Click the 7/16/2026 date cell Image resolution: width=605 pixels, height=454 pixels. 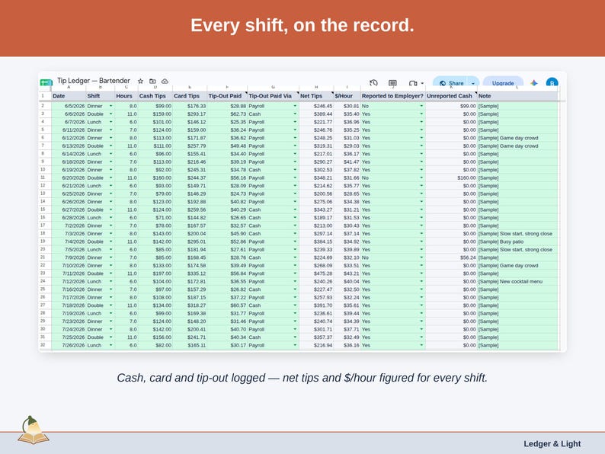[69, 289]
